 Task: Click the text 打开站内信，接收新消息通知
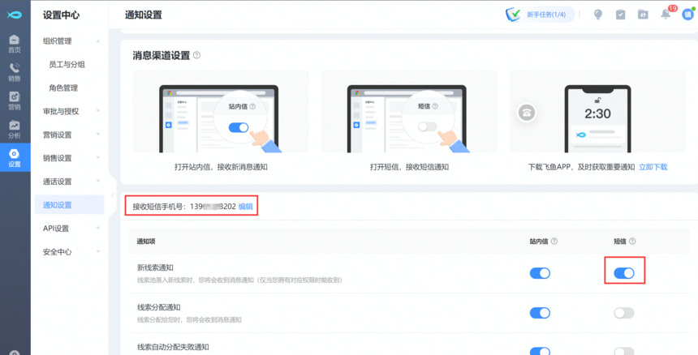(221, 168)
